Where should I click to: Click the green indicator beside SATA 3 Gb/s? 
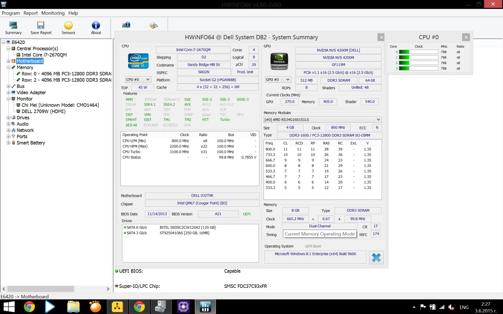tap(125, 233)
